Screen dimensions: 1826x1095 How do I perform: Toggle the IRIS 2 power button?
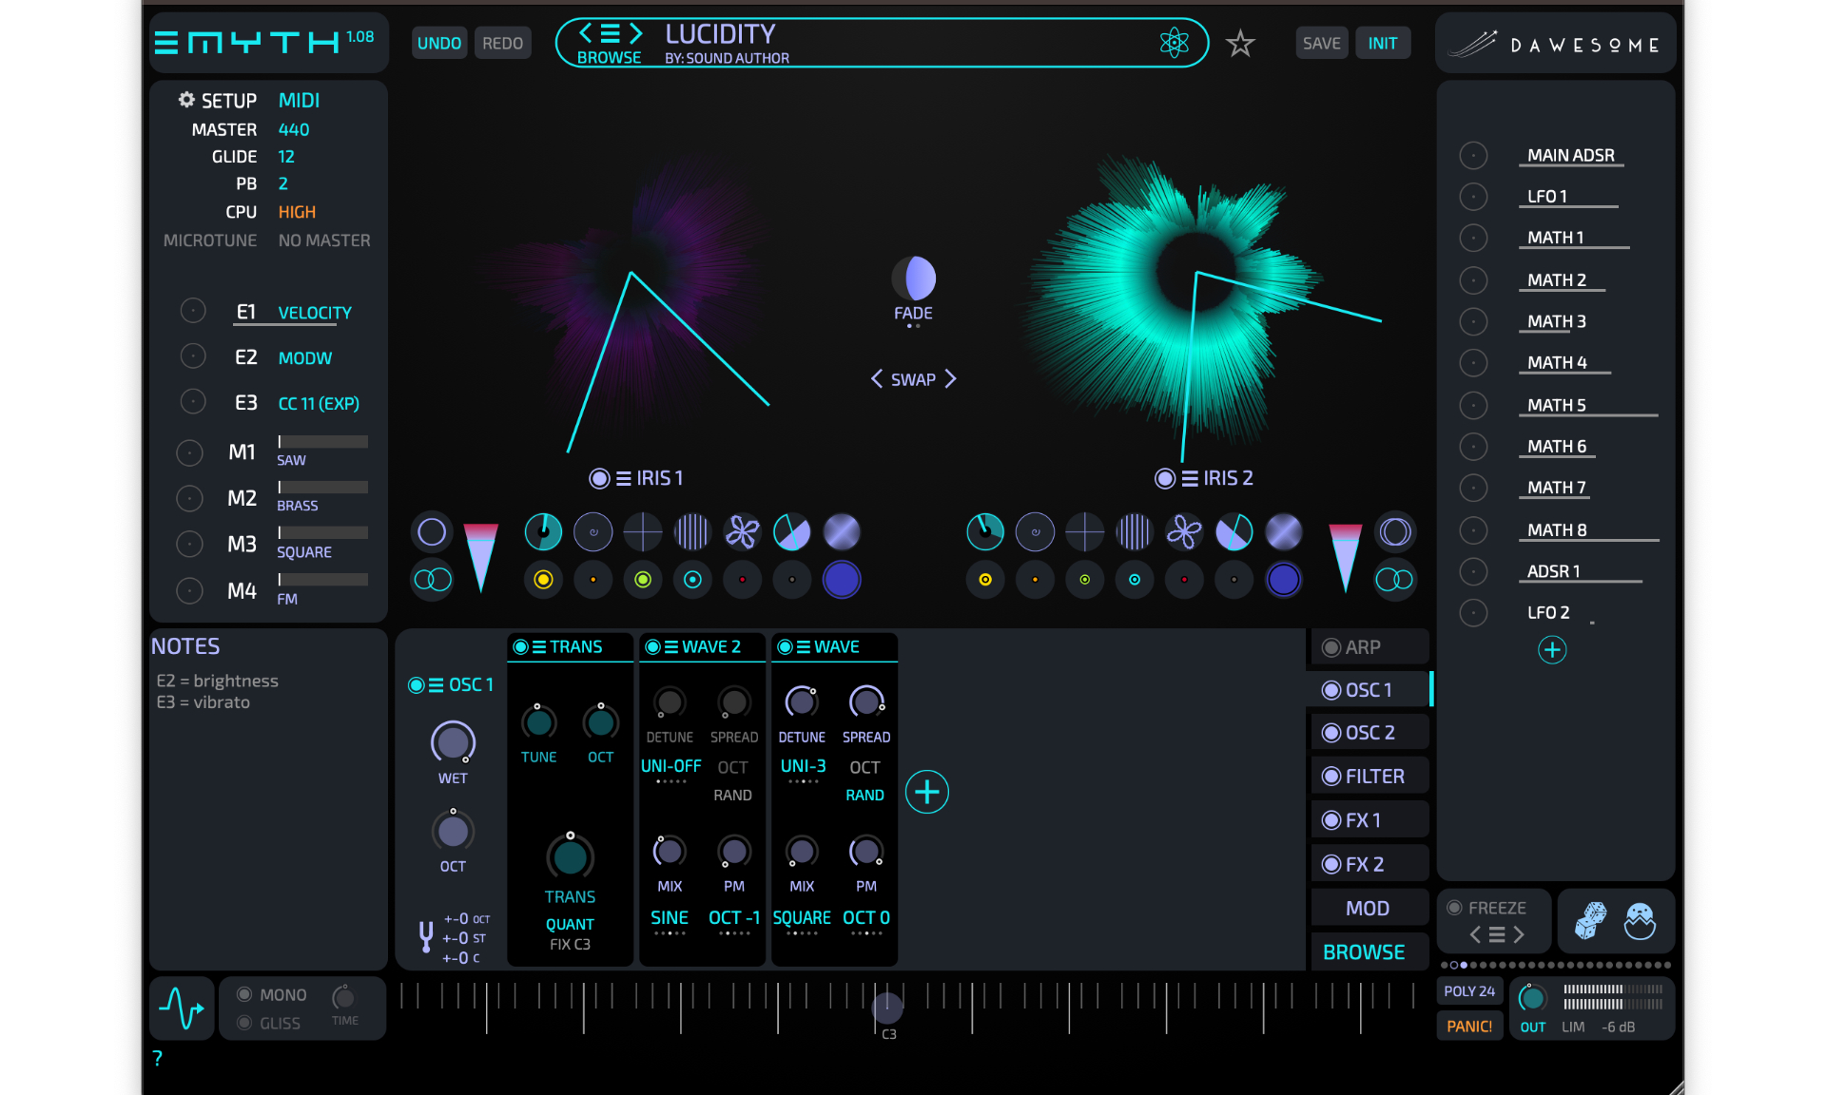[x=1165, y=478]
